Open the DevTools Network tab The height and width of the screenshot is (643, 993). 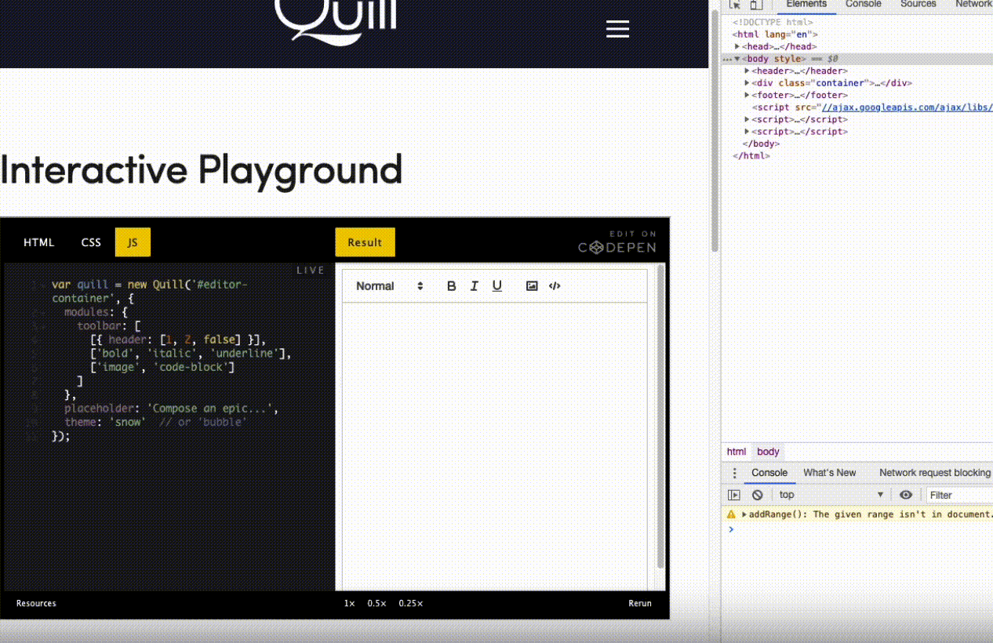[x=973, y=4]
